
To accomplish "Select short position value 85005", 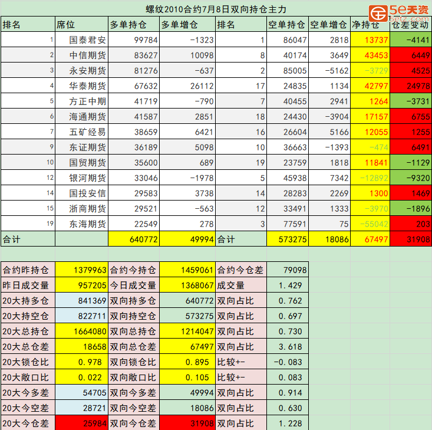I will point(288,71).
